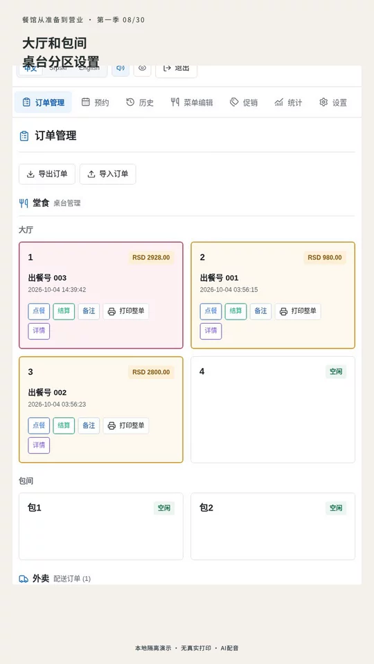Click the 桌台管理 label
Image resolution: width=374 pixels, height=664 pixels.
[67, 203]
